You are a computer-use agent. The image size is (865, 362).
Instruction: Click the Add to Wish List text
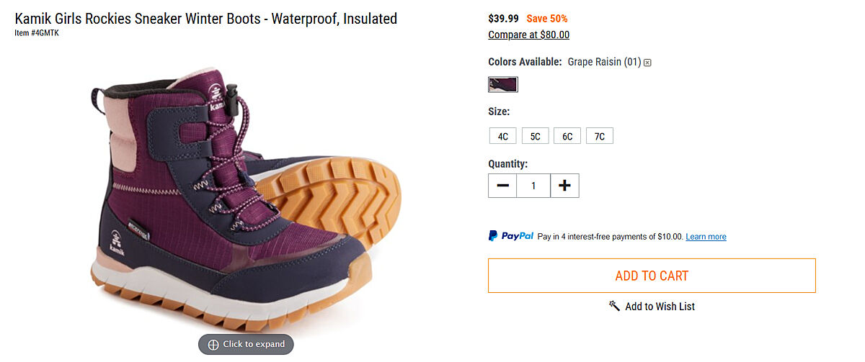coord(660,307)
